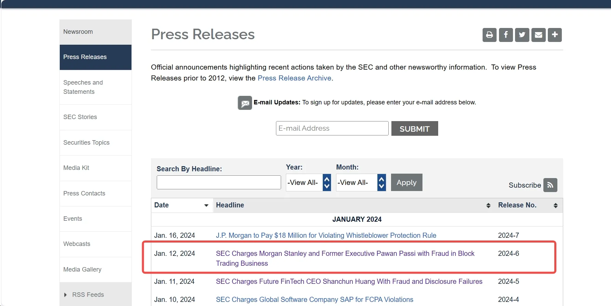Share page on Facebook icon
Image resolution: width=611 pixels, height=306 pixels.
coord(506,35)
